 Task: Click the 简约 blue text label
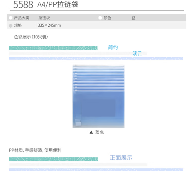(113, 47)
